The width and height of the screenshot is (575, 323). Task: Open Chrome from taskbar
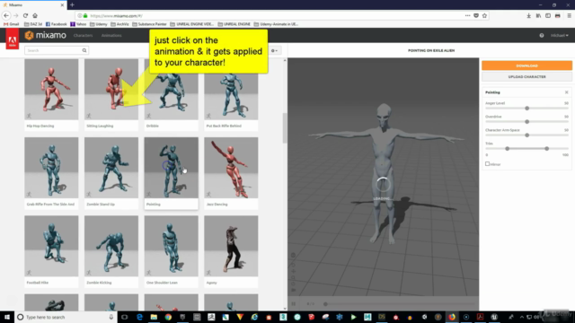tap(168, 317)
